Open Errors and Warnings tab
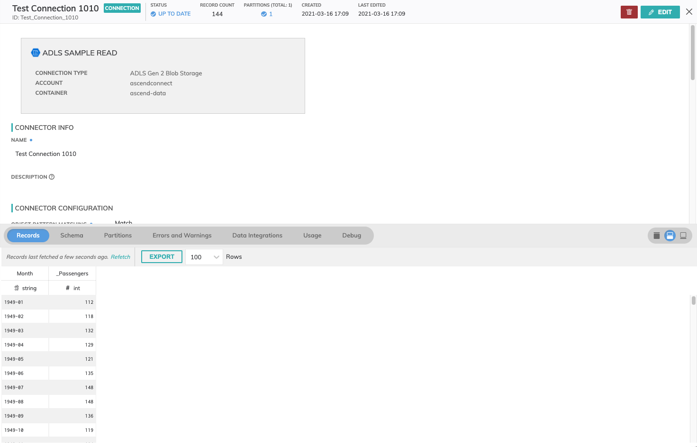 (x=182, y=236)
